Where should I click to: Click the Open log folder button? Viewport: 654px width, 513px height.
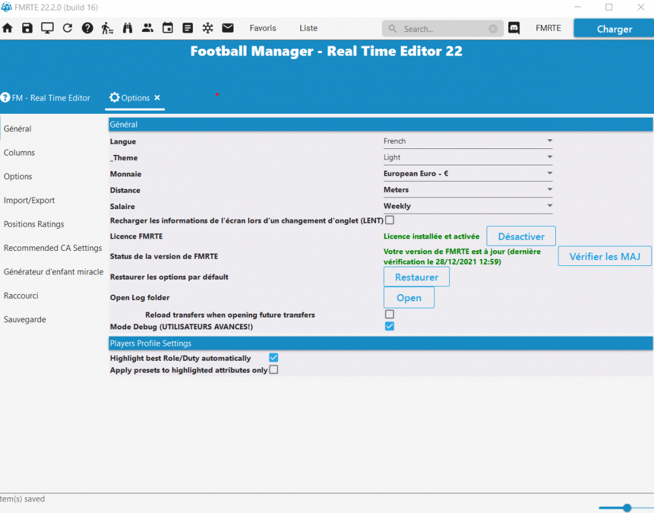[409, 297]
